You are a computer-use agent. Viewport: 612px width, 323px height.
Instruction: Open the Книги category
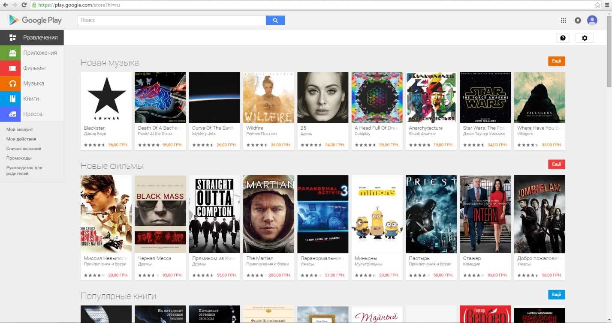pos(31,99)
